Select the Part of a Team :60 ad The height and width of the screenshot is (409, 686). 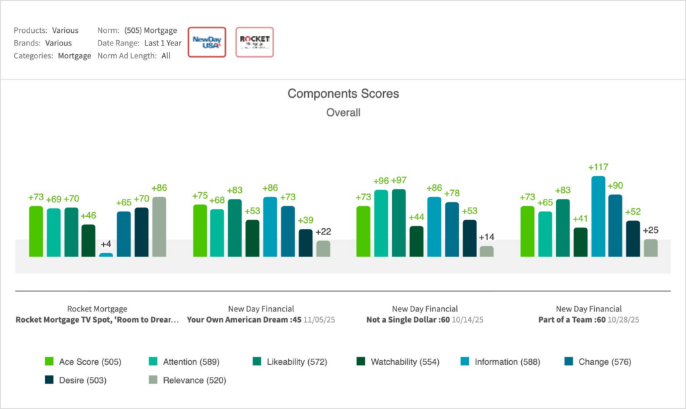click(x=571, y=320)
